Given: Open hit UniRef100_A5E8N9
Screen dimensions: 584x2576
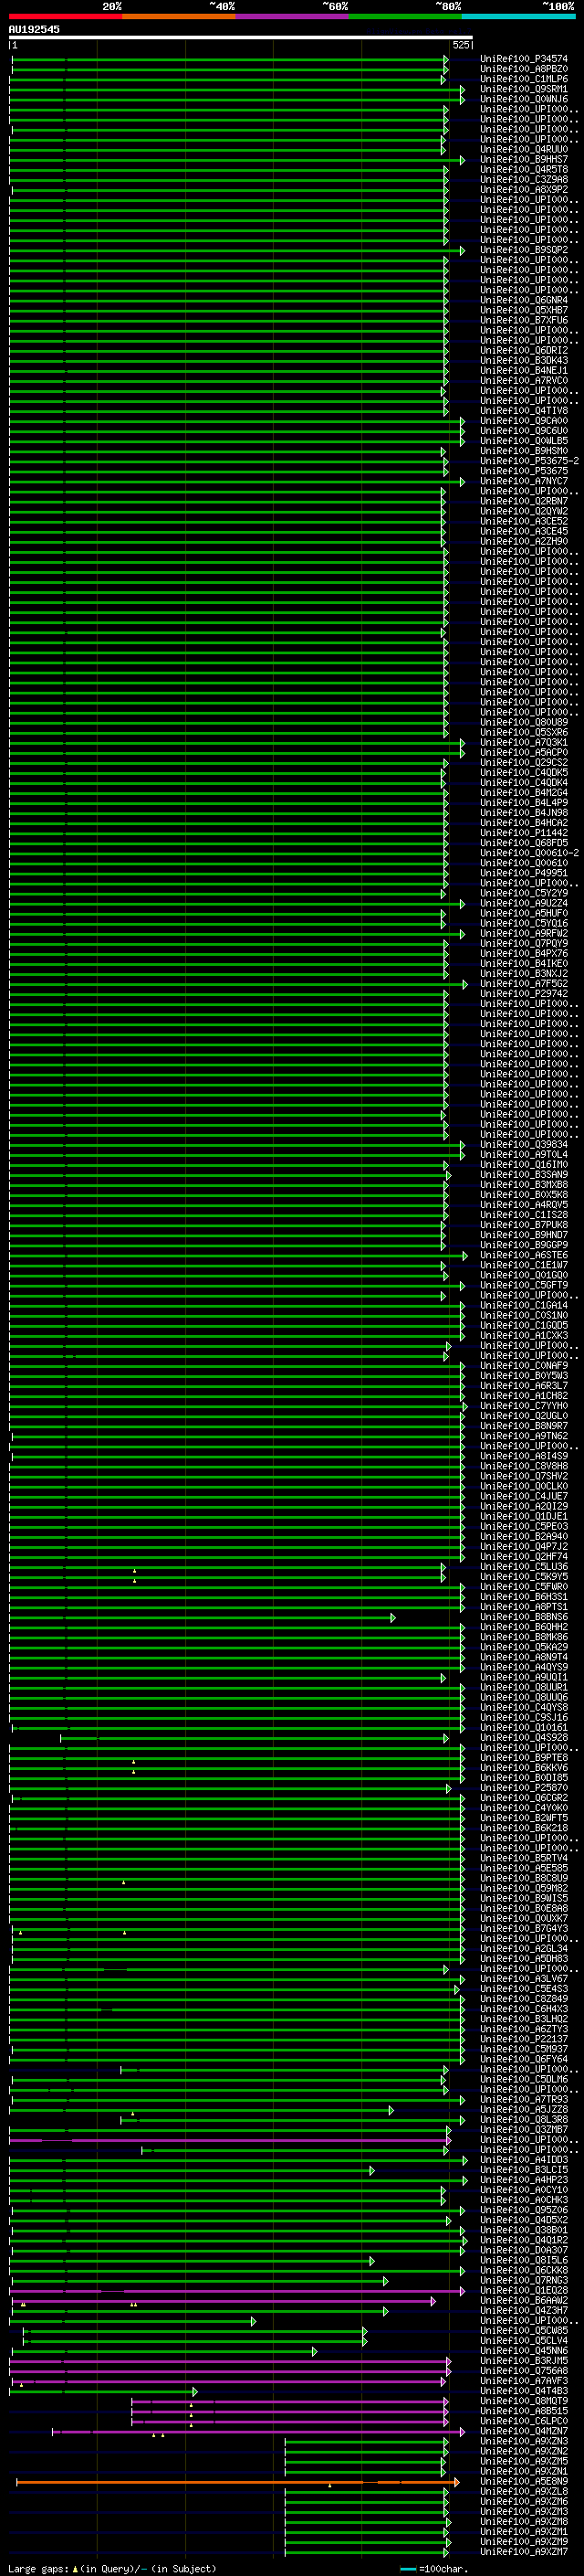Looking at the screenshot, I should click(523, 2482).
